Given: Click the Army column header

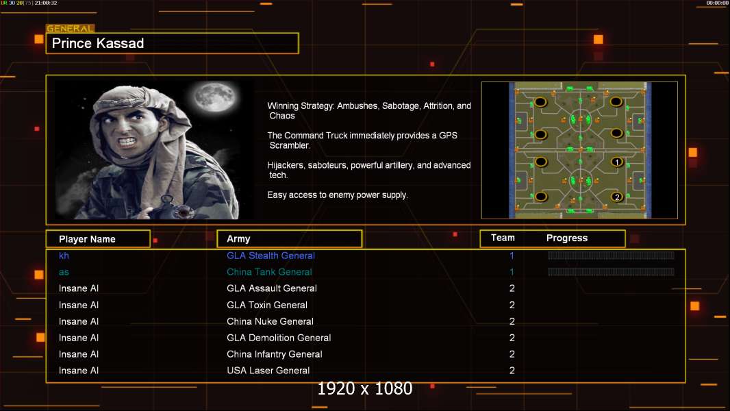Looking at the screenshot, I should (290, 239).
